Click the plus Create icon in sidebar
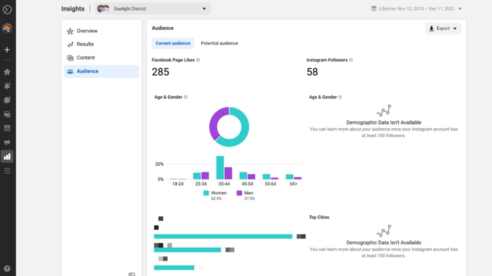 tap(7, 50)
